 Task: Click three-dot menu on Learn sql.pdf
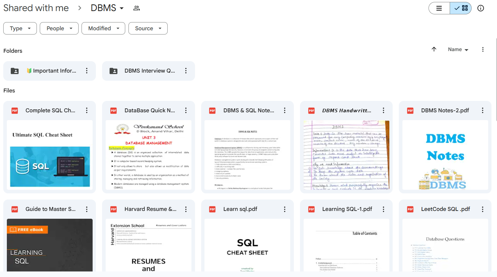[x=284, y=209]
